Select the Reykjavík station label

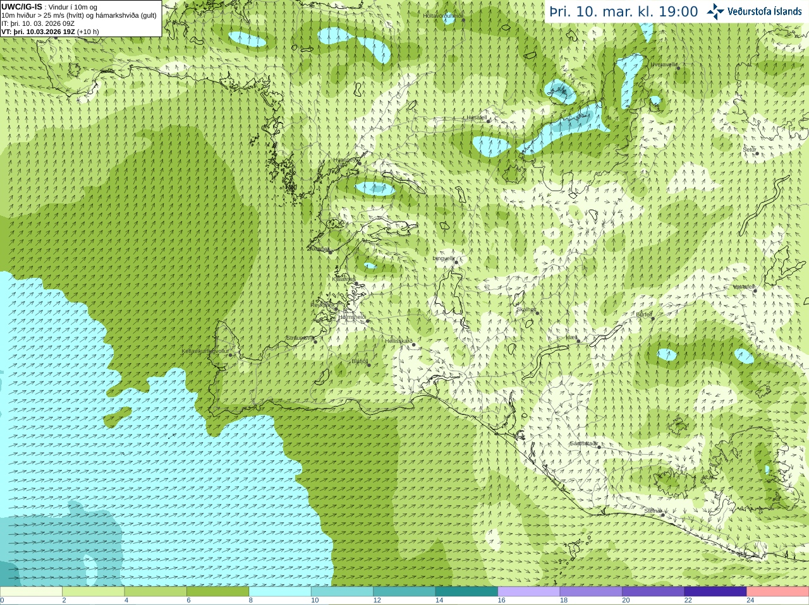[x=322, y=305]
